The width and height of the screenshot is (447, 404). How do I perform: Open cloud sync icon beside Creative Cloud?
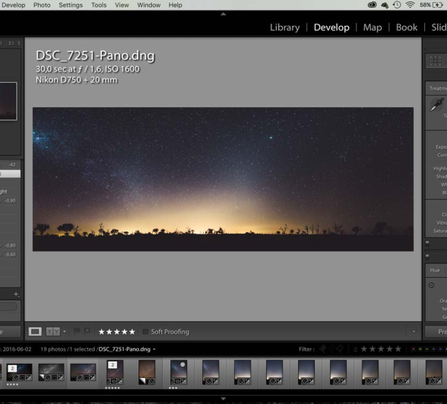(x=385, y=5)
